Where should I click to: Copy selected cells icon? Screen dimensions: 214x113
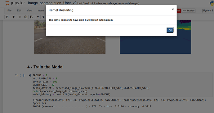pyautogui.click(x=26, y=17)
